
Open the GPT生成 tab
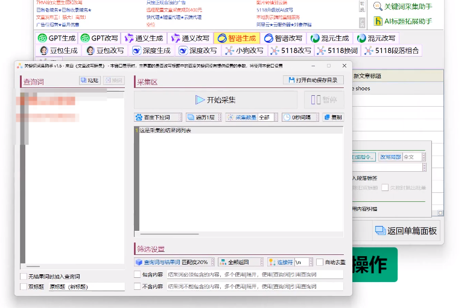[57, 38]
